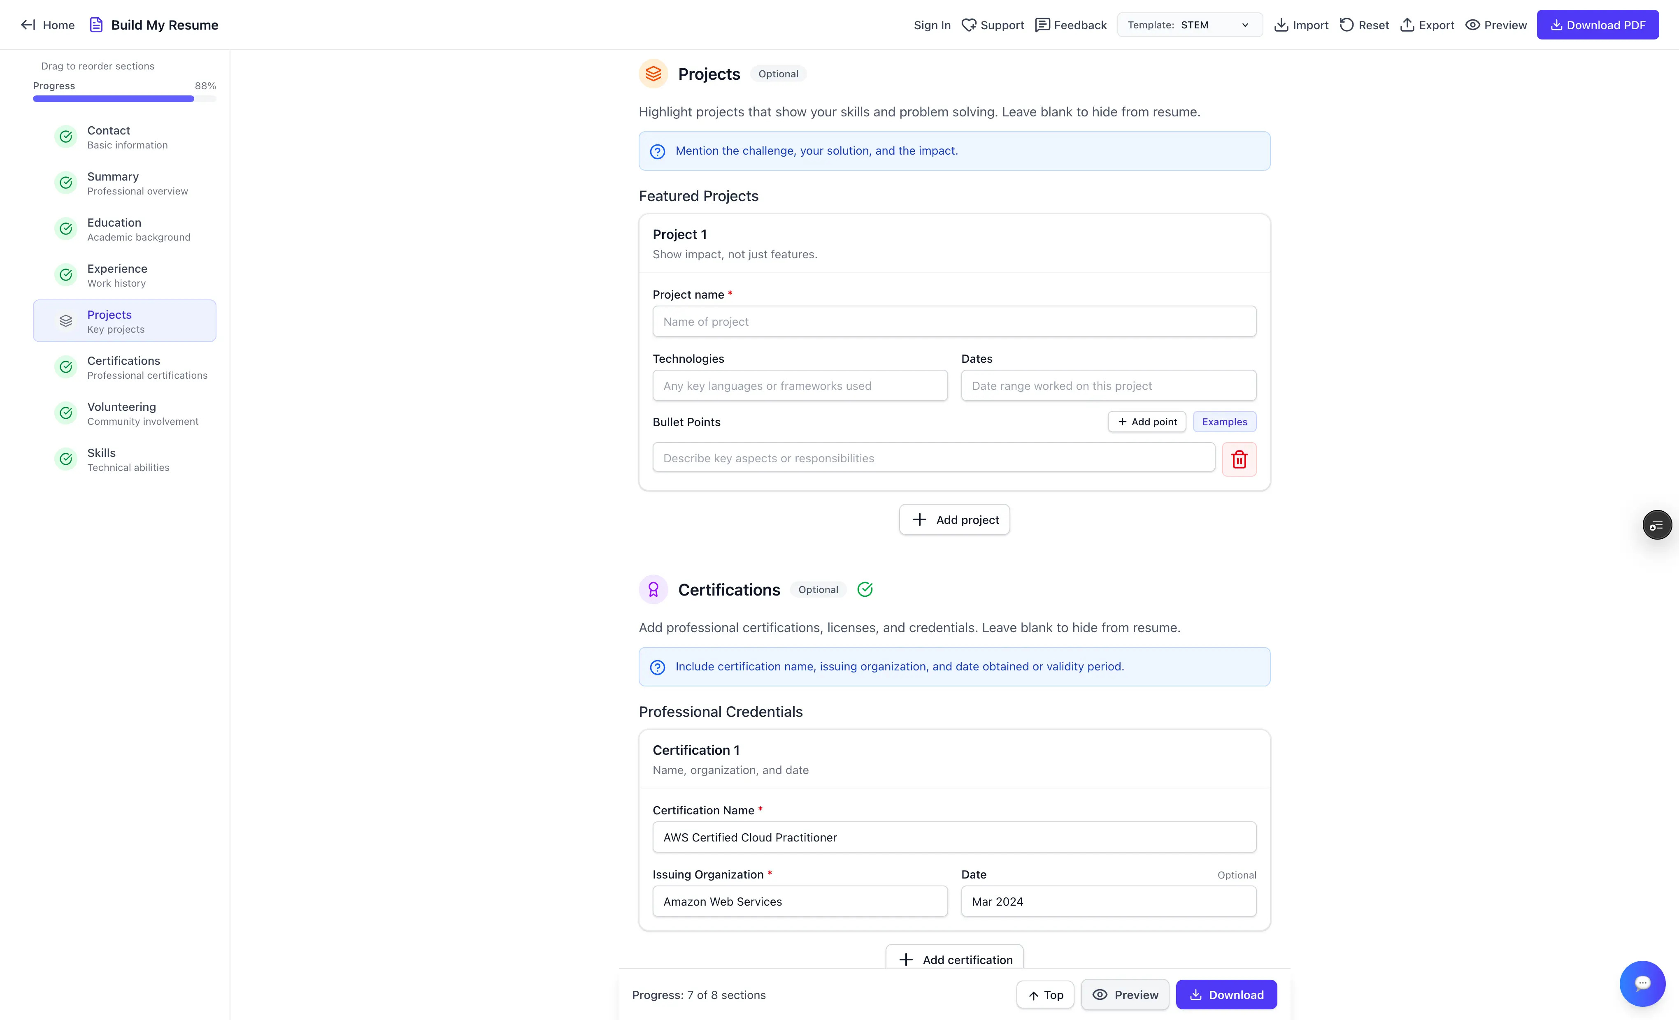The height and width of the screenshot is (1020, 1679).
Task: Click the Export upload icon
Action: 1407,25
